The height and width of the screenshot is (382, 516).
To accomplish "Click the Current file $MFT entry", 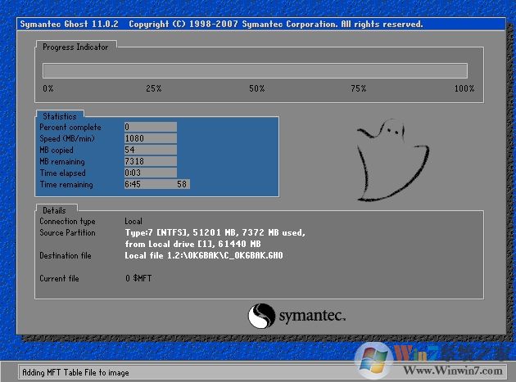I will coord(138,279).
